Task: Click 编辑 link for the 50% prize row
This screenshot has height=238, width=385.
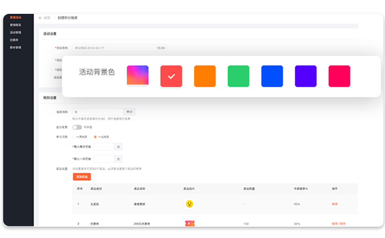Action: tap(335, 204)
